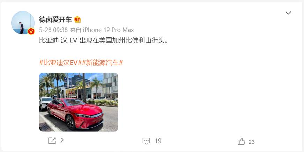Open the post options chevron menu
The height and width of the screenshot is (152, 304).
(288, 13)
